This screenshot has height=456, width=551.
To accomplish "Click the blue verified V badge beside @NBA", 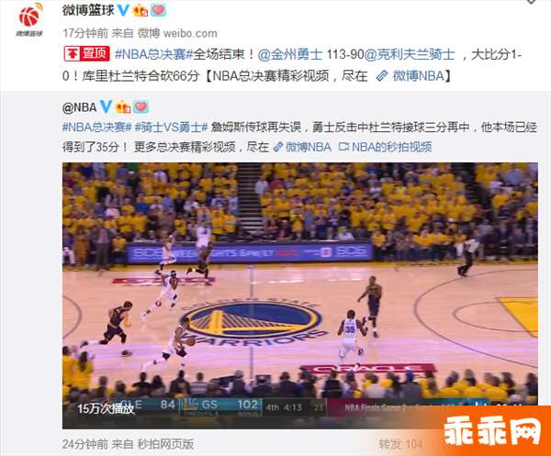I will pos(106,106).
